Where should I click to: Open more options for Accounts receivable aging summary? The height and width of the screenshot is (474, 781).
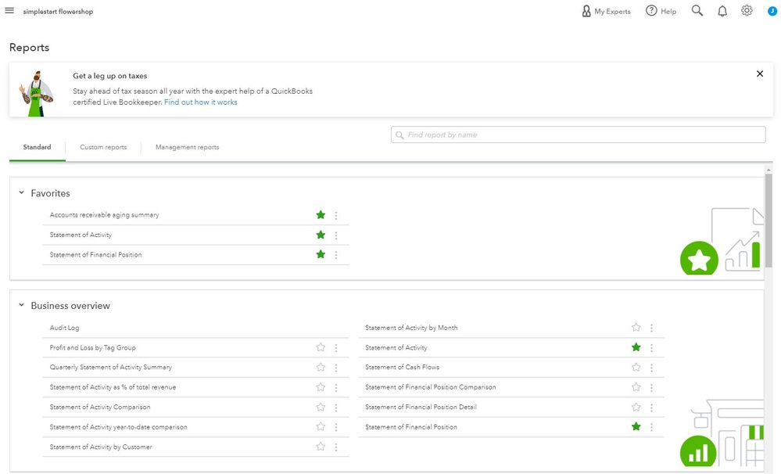336,215
